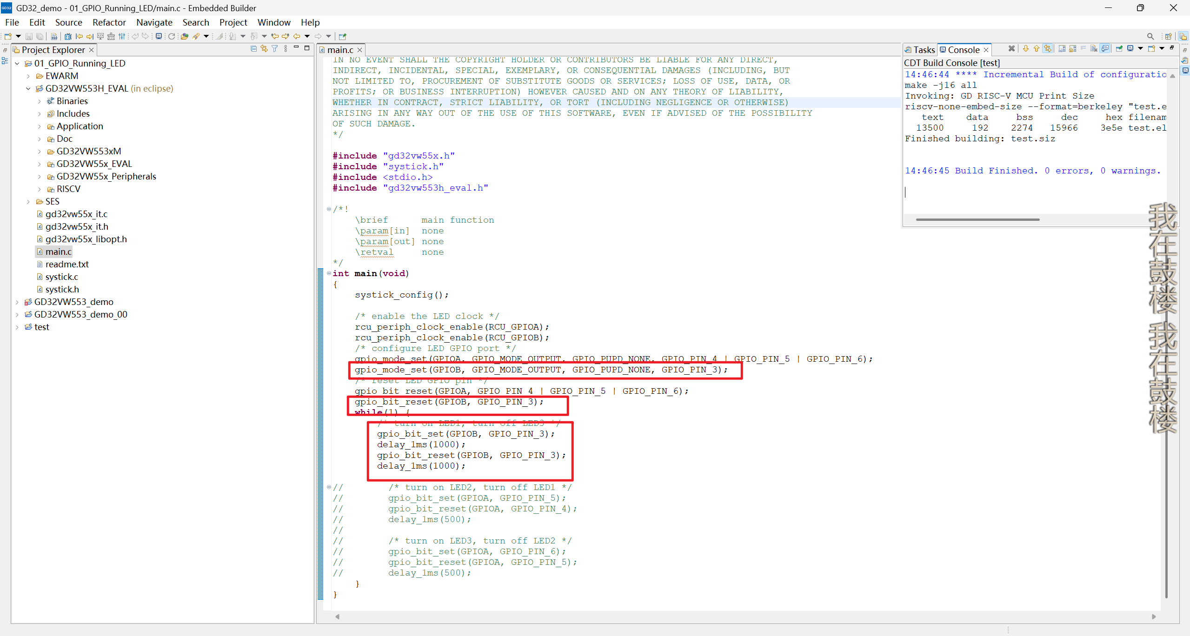Click Clear Console icon
Screen dimensions: 1190x636
click(x=1094, y=48)
